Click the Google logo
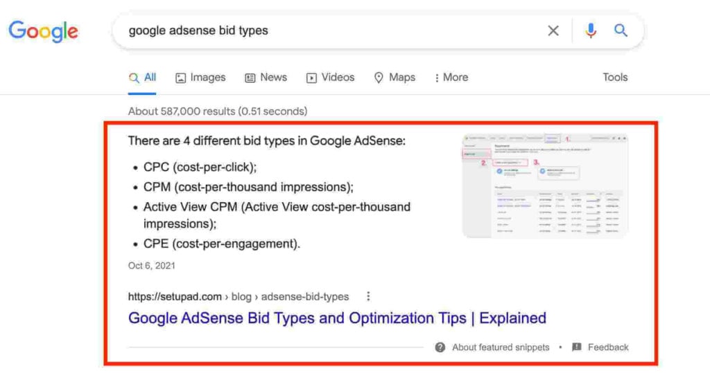This screenshot has height=373, width=710. pos(44,30)
